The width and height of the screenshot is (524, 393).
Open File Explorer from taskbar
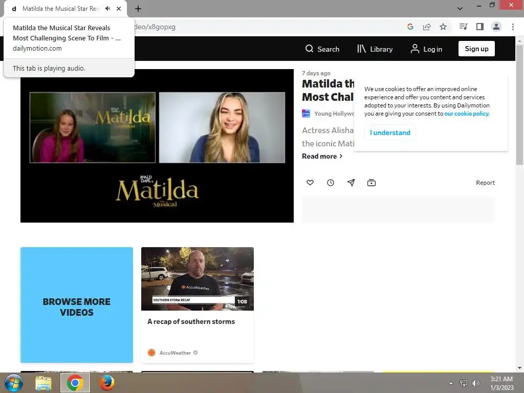click(43, 383)
